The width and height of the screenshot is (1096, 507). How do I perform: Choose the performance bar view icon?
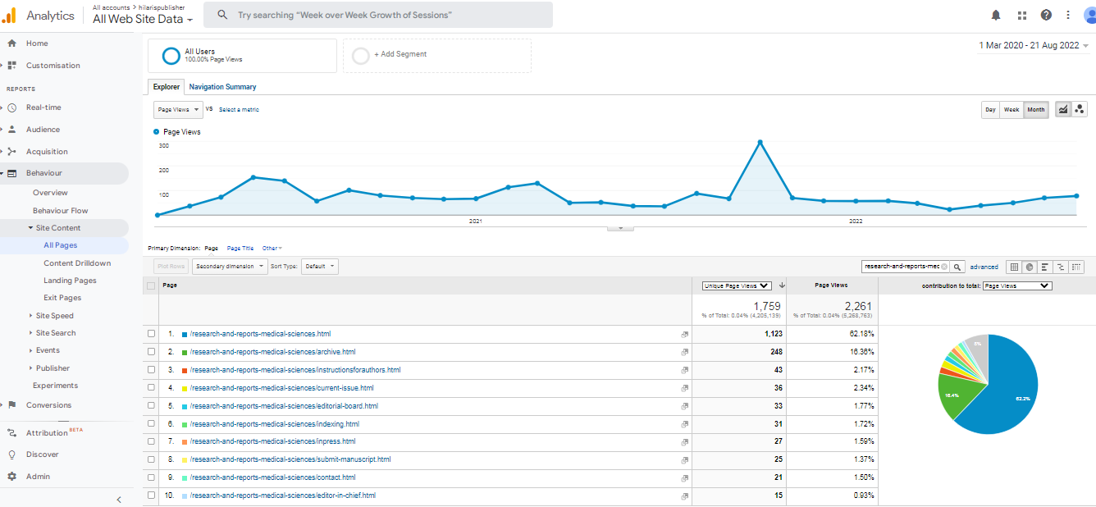1045,267
